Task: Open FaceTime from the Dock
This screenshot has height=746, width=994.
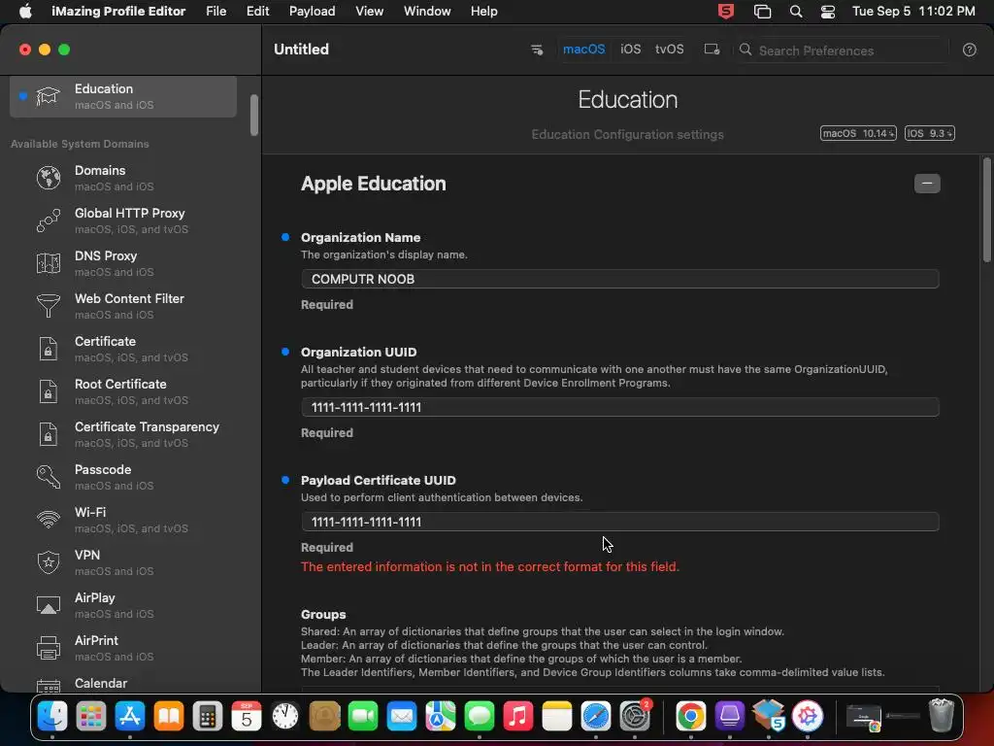Action: pos(363,716)
